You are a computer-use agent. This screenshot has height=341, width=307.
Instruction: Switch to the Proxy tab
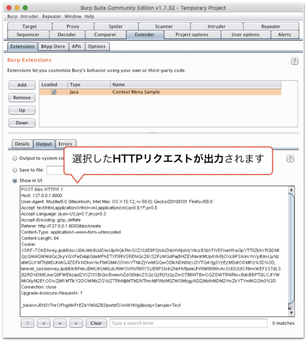(x=73, y=26)
